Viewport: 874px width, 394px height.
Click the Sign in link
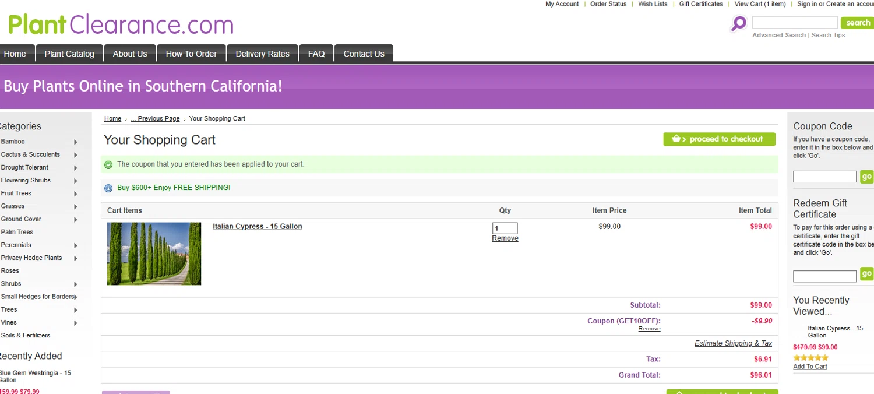pyautogui.click(x=807, y=4)
